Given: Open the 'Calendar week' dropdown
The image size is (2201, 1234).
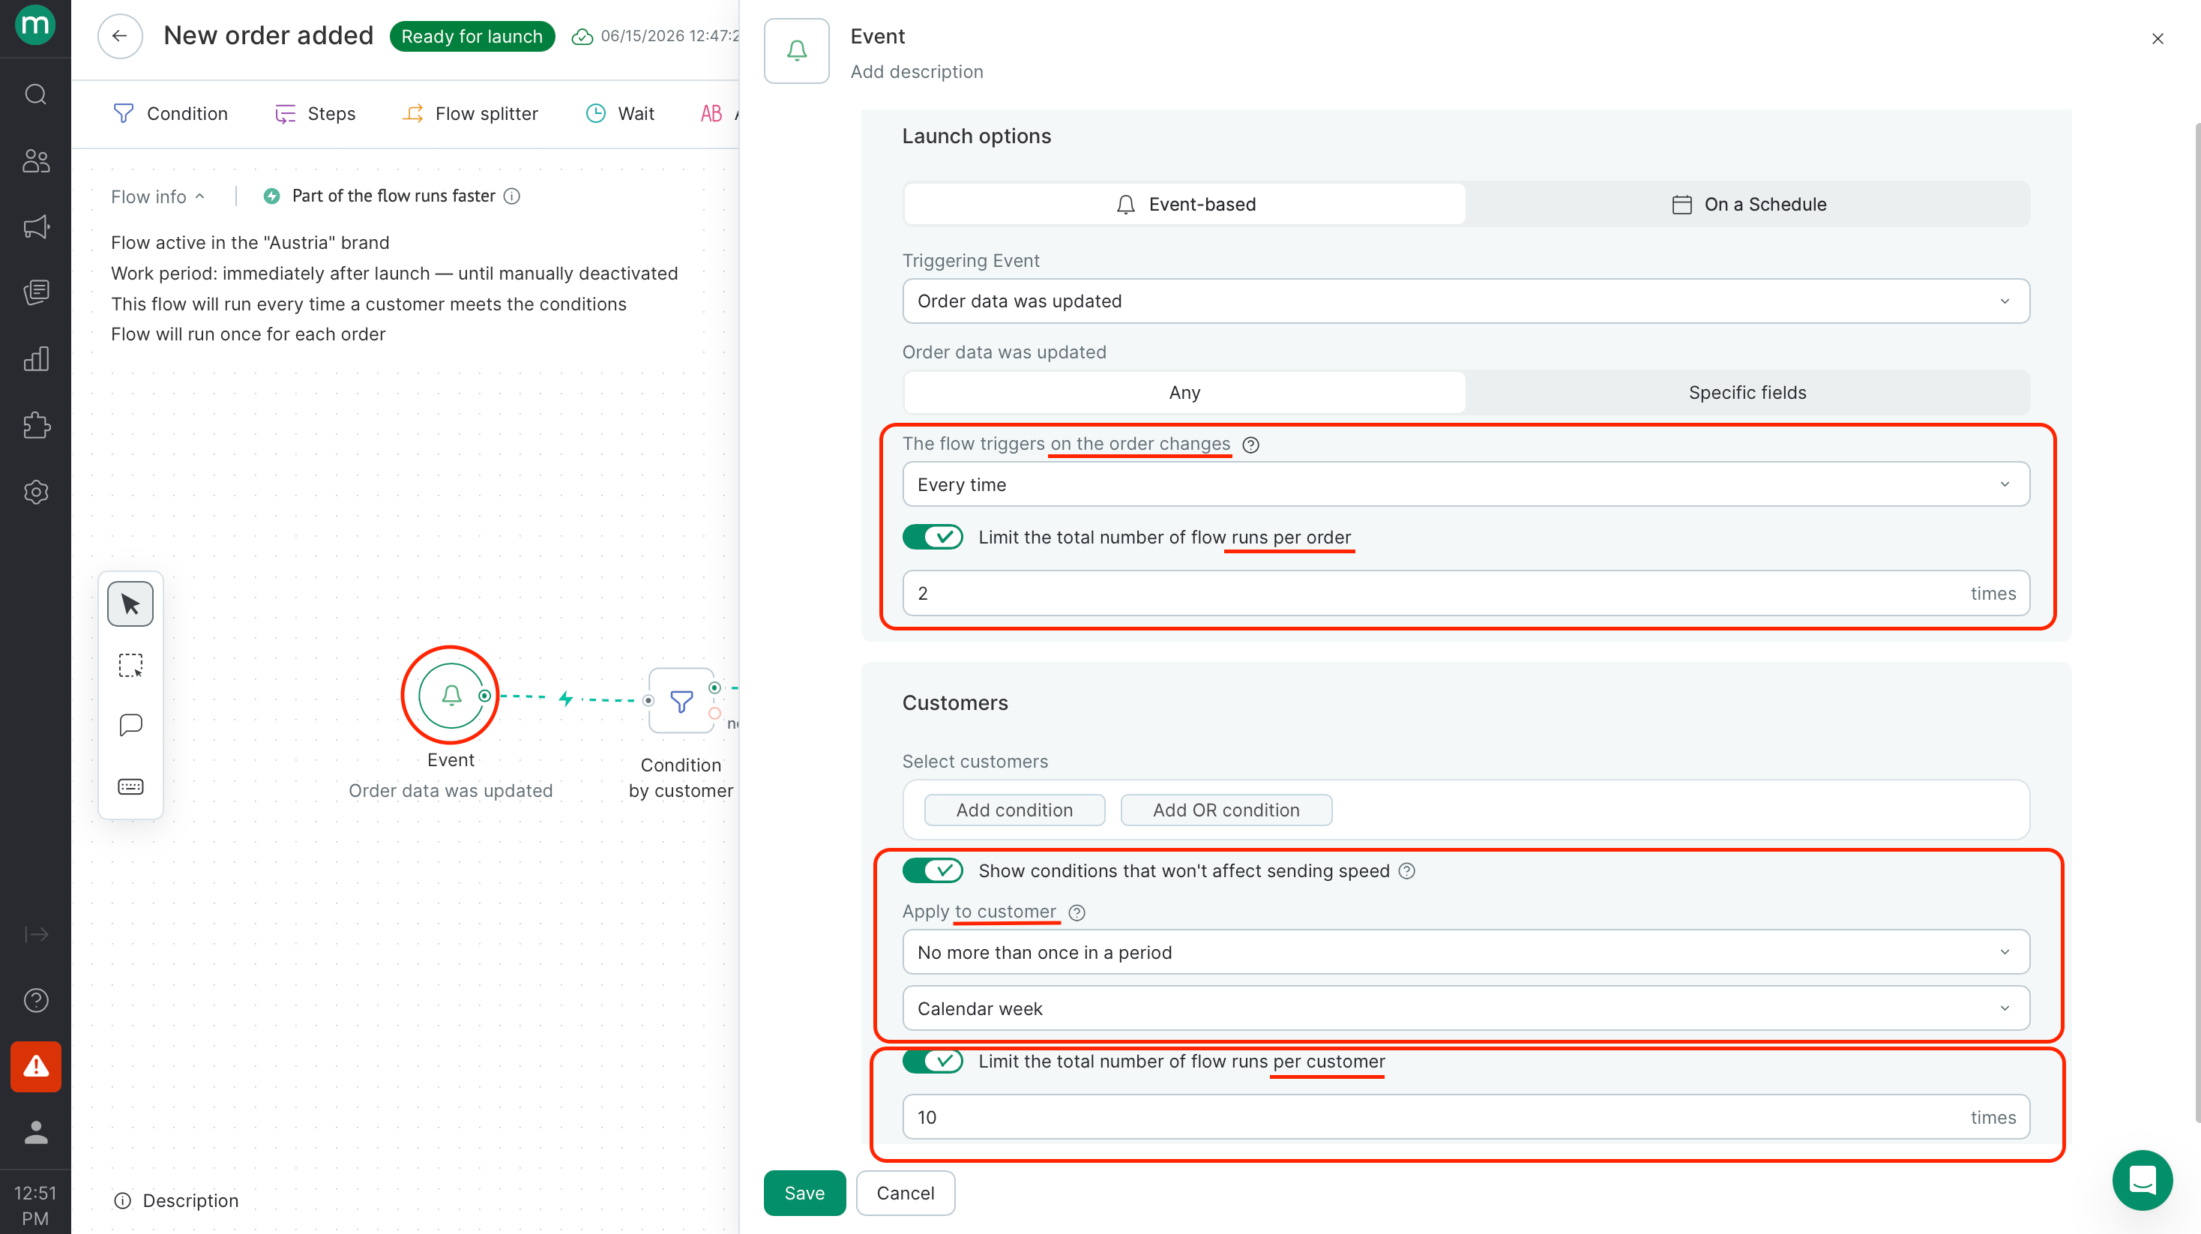Looking at the screenshot, I should (x=1466, y=1008).
